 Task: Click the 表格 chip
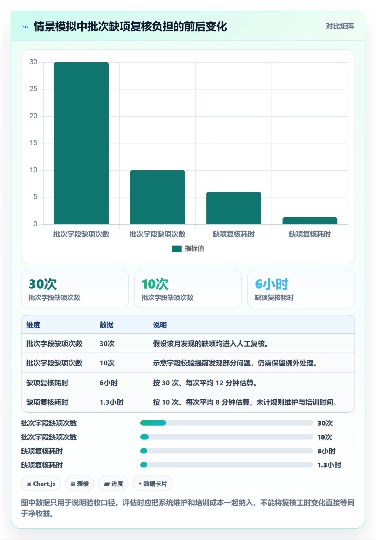pyautogui.click(x=79, y=484)
